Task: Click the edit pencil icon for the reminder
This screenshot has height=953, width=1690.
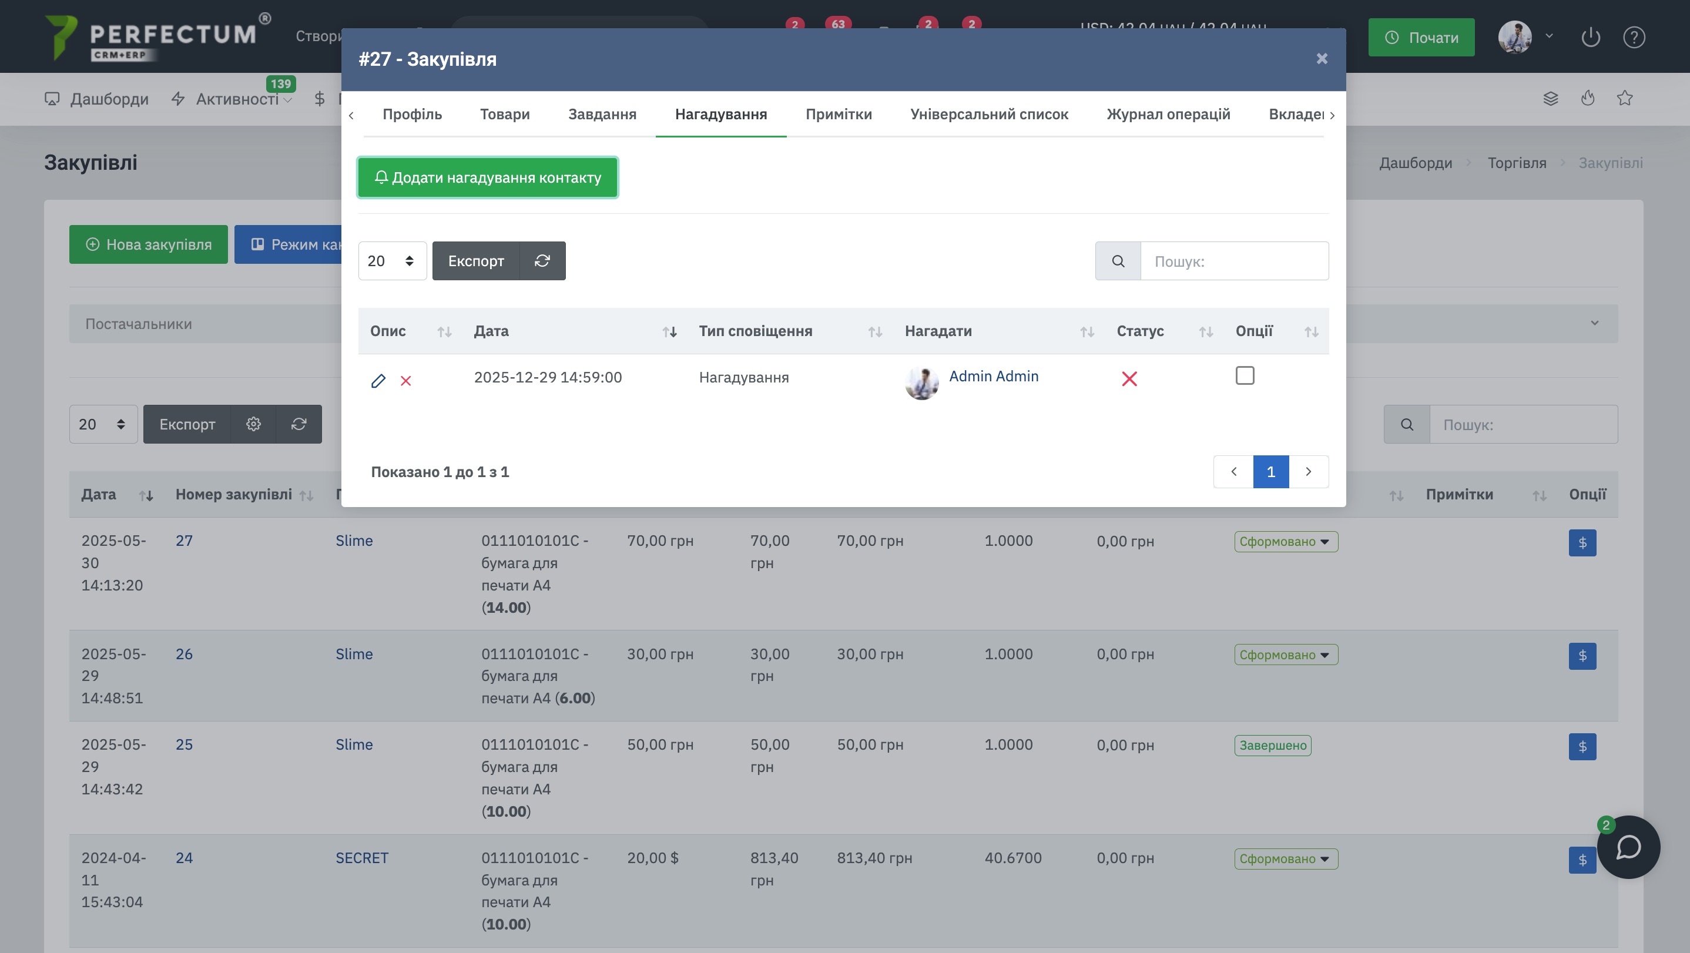Action: pos(378,381)
